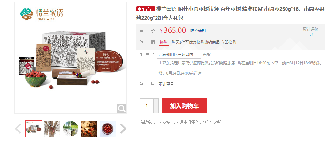Show next thumbnails with right arrow
Screen dimensions: 336x142
123,129
